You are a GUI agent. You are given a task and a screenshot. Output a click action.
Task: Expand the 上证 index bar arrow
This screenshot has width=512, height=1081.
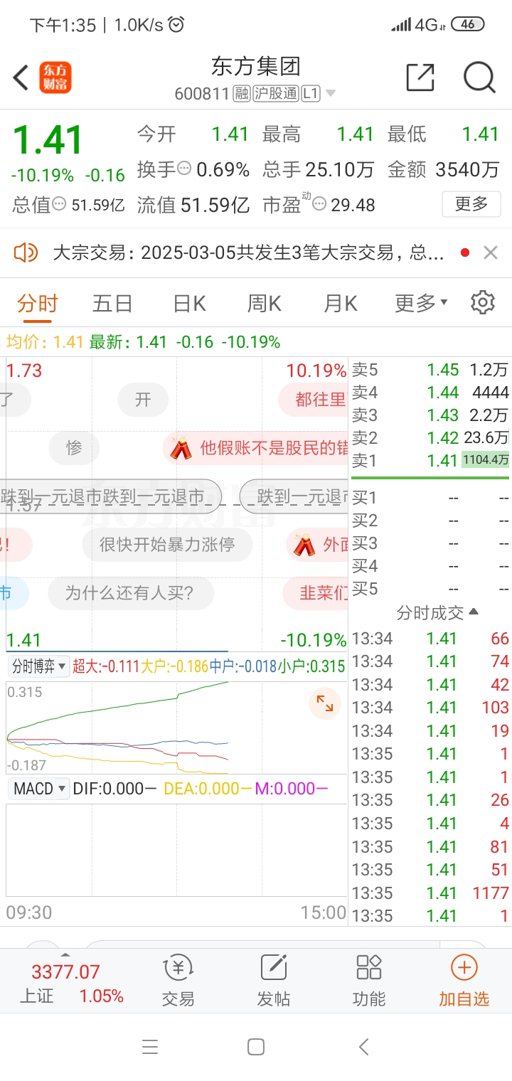pos(65,954)
